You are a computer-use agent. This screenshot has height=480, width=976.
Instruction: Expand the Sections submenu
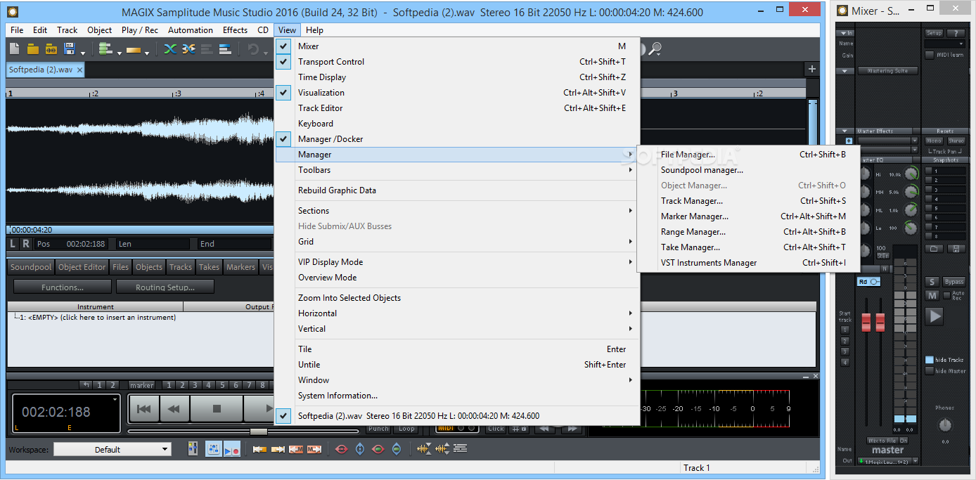tap(457, 211)
